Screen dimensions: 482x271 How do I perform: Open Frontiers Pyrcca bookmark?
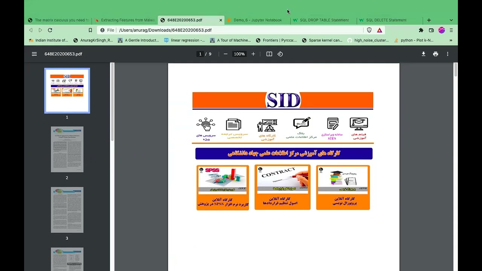[276, 40]
